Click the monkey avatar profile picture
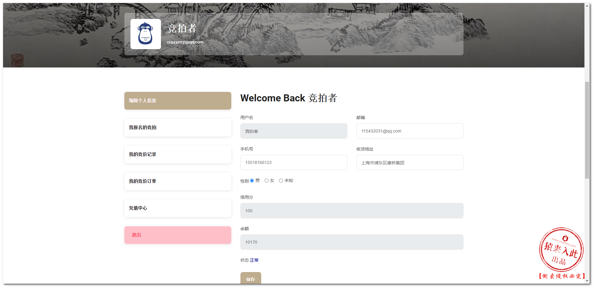The image size is (593, 287). pos(146,34)
